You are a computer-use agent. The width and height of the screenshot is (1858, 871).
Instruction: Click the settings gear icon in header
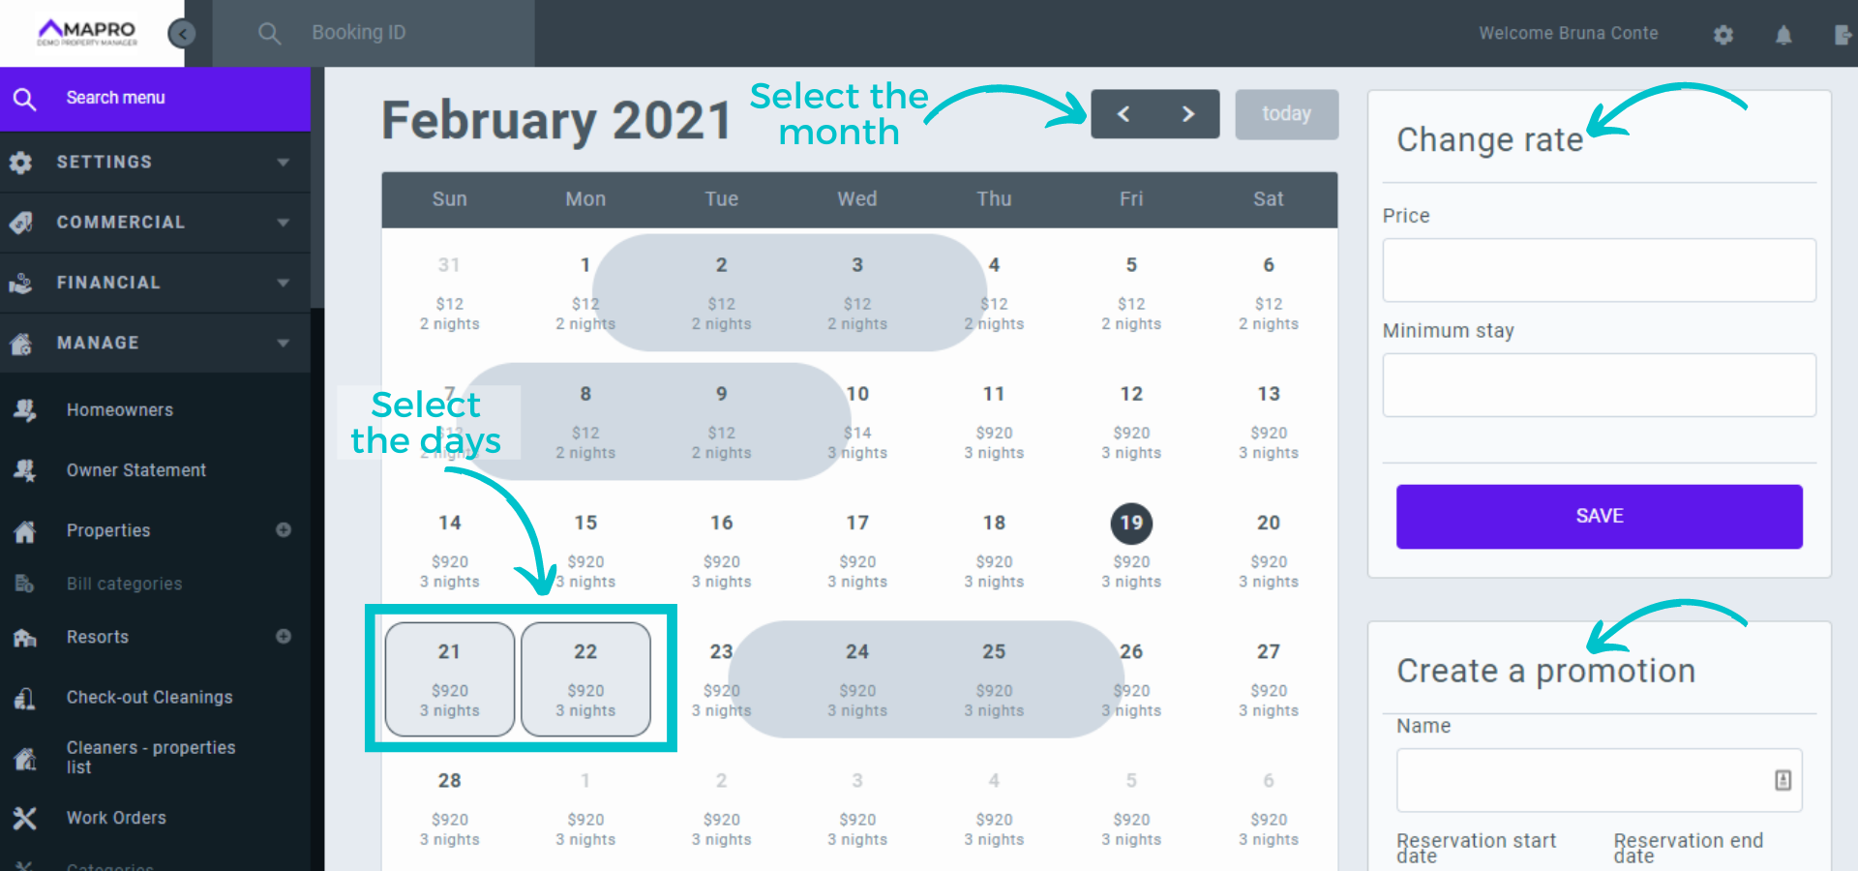click(x=1723, y=35)
